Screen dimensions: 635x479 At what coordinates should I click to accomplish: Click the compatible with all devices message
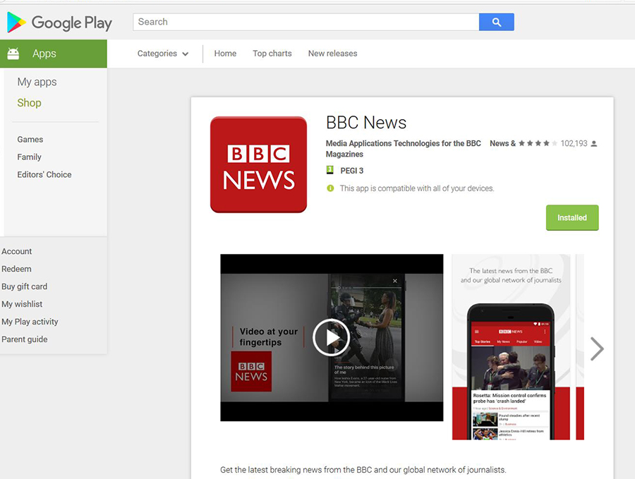[417, 188]
